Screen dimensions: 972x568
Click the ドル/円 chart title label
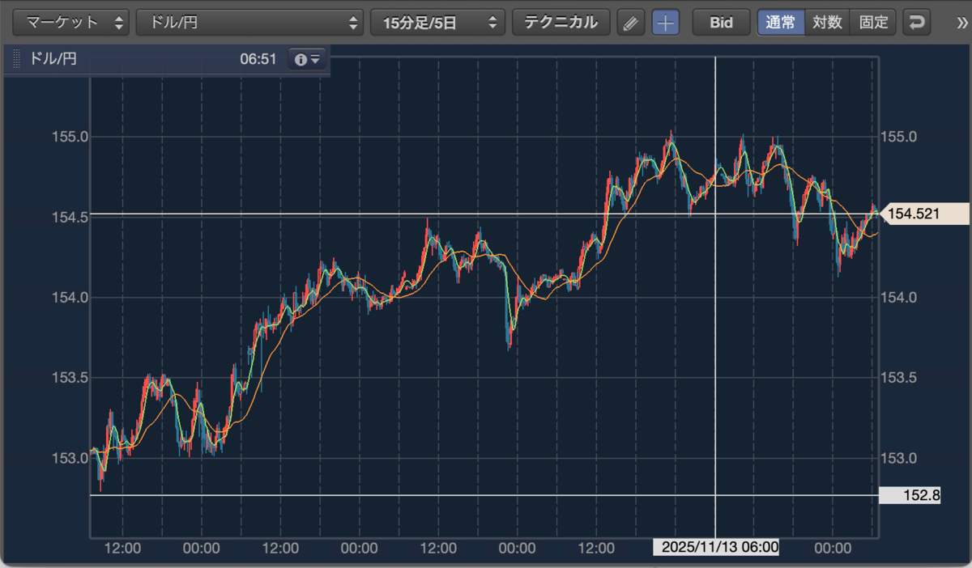click(x=53, y=59)
